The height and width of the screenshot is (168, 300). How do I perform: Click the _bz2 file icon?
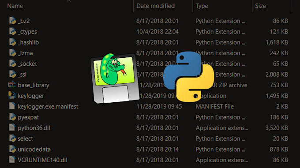(x=12, y=21)
